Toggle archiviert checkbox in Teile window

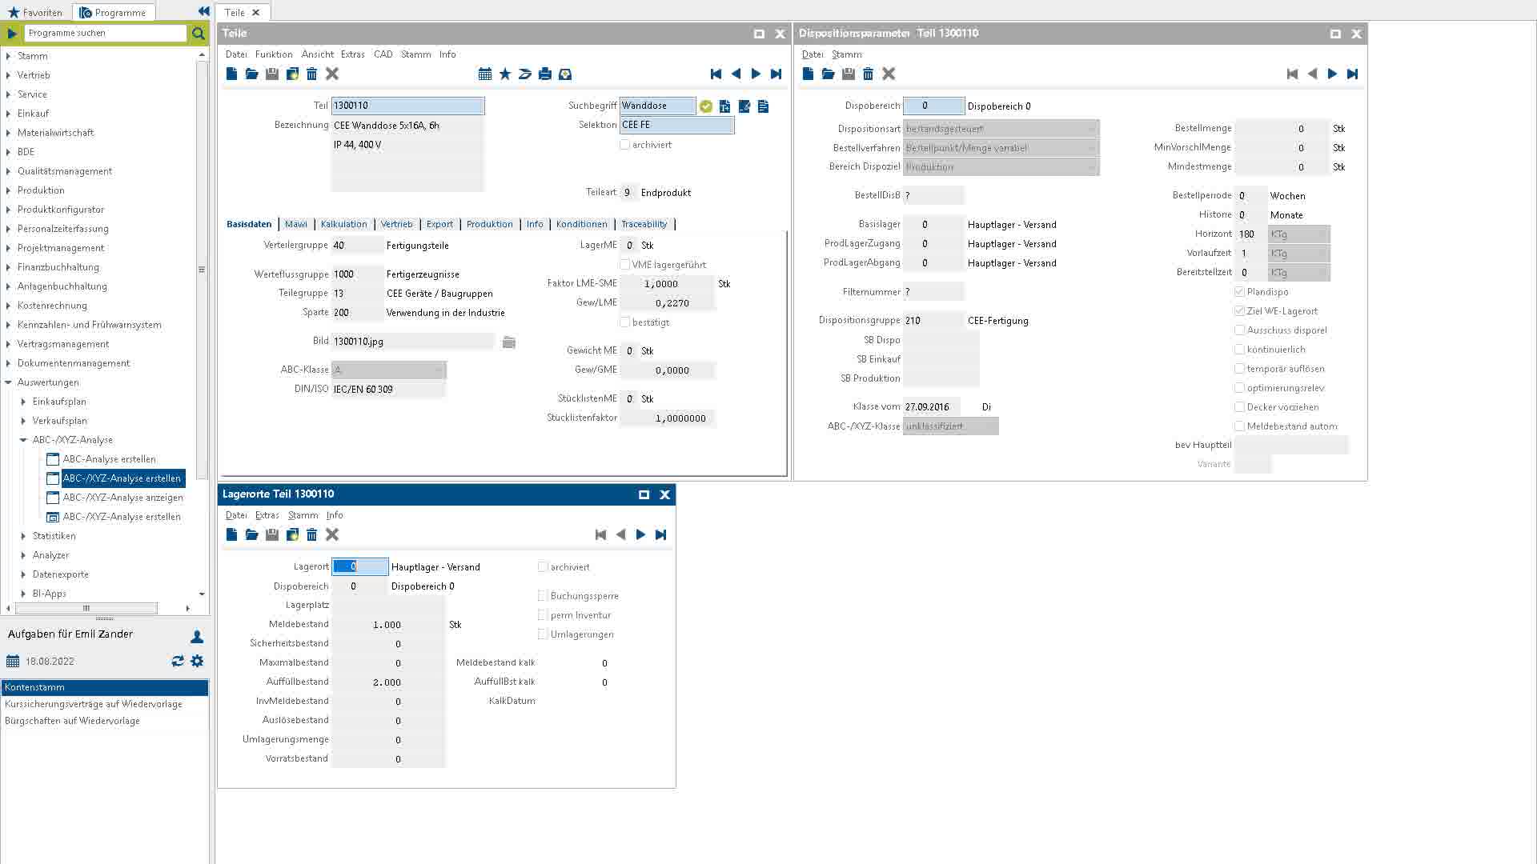(624, 145)
